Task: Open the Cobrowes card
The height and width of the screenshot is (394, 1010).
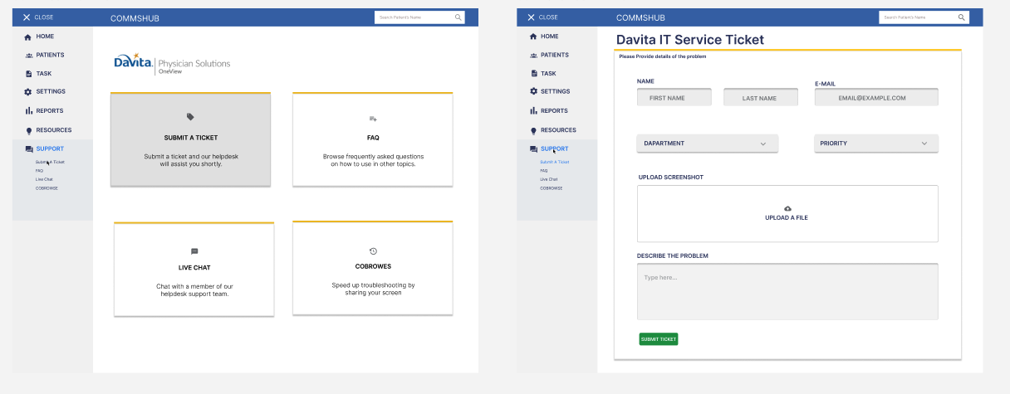Action: [373, 268]
